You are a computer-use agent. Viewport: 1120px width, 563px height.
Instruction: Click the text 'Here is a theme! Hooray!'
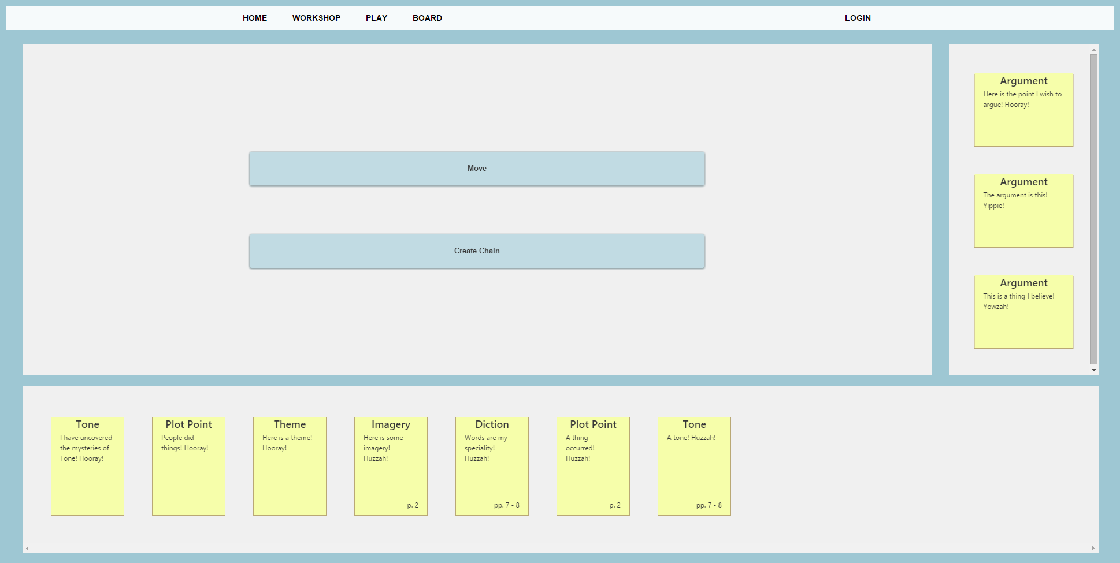(x=287, y=443)
